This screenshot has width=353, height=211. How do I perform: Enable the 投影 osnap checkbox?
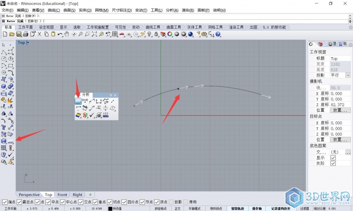coord(171,202)
